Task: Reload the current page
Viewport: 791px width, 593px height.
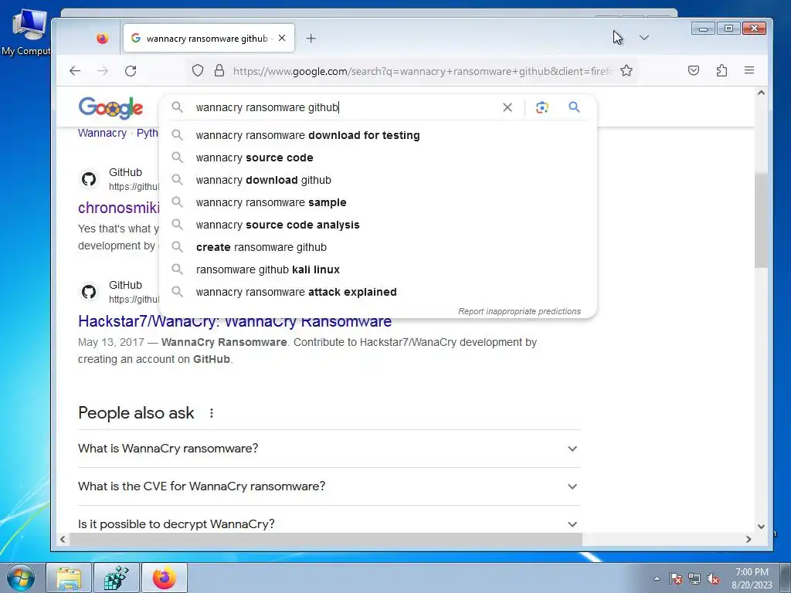Action: click(131, 70)
